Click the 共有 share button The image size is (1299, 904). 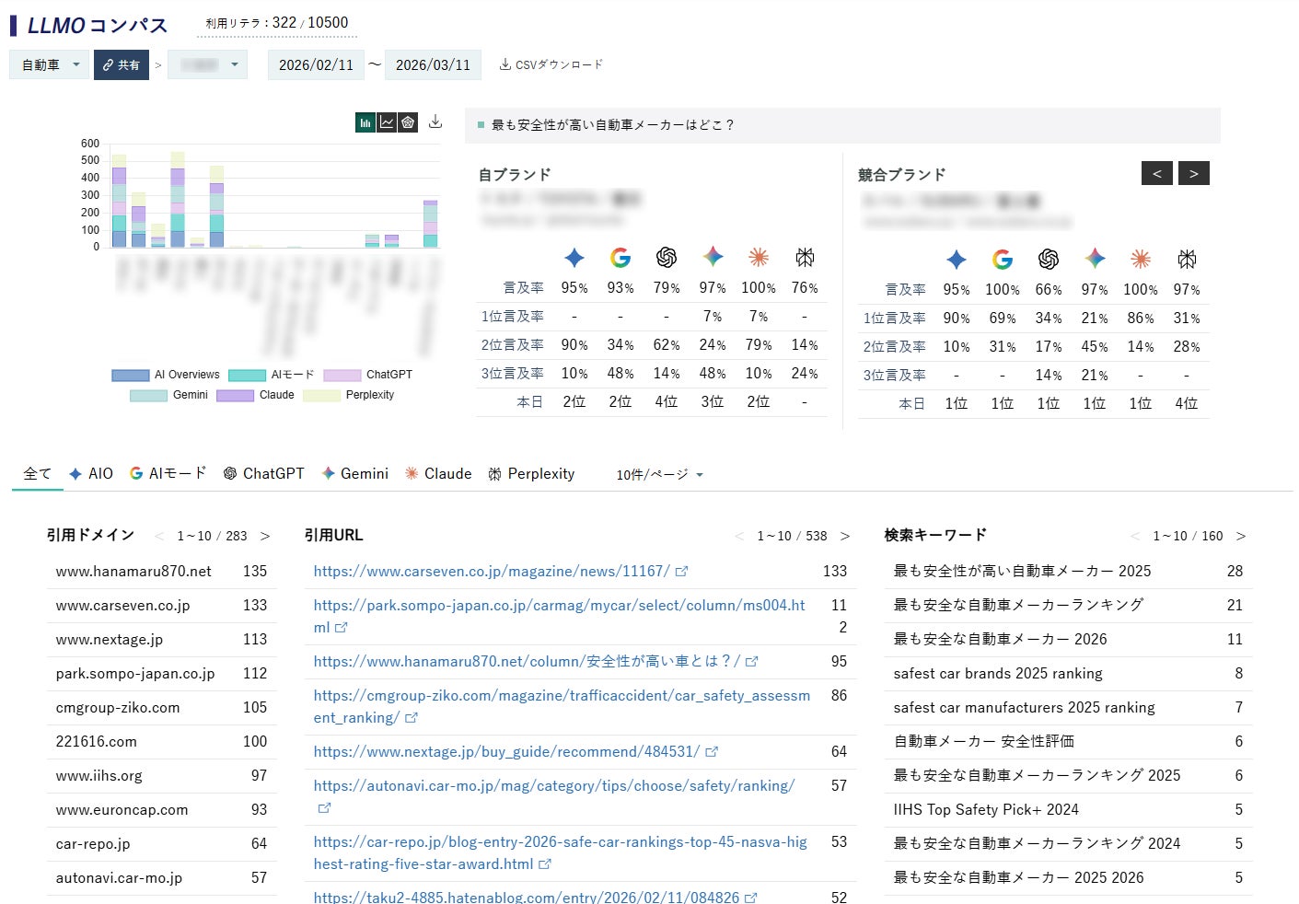122,64
